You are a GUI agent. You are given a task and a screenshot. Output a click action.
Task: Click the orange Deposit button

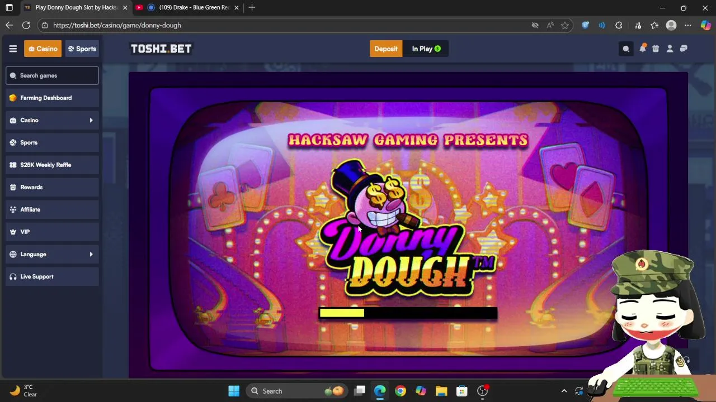coord(386,49)
